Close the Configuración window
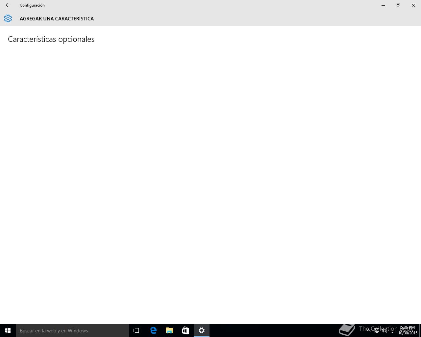This screenshot has width=421, height=337. click(413, 5)
